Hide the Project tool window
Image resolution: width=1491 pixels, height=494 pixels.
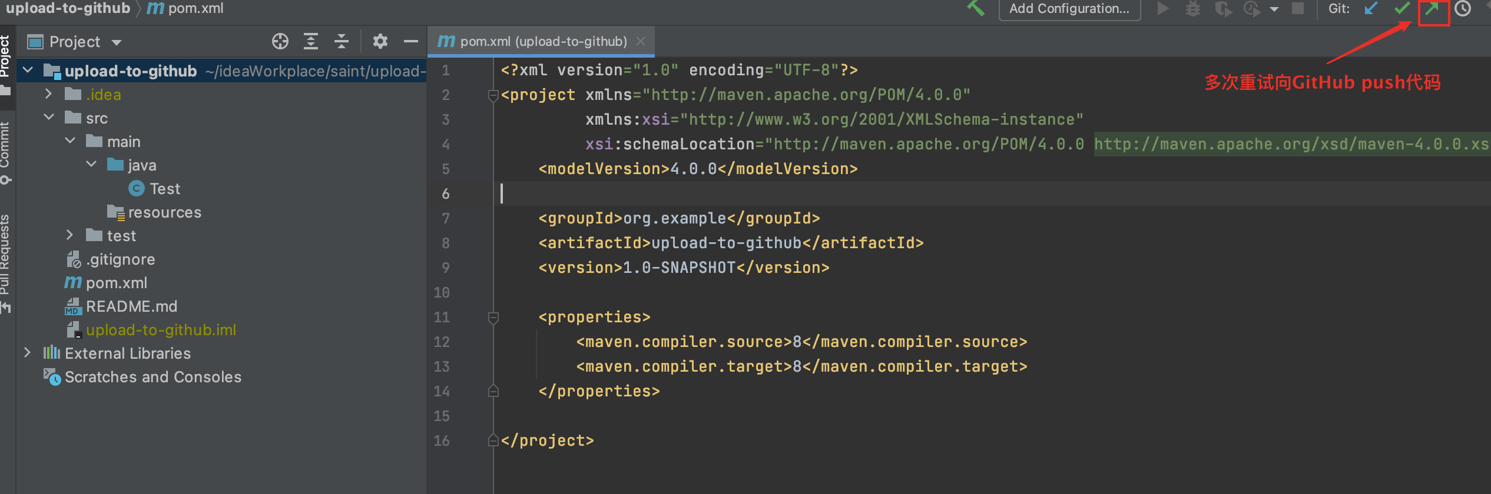click(x=411, y=41)
